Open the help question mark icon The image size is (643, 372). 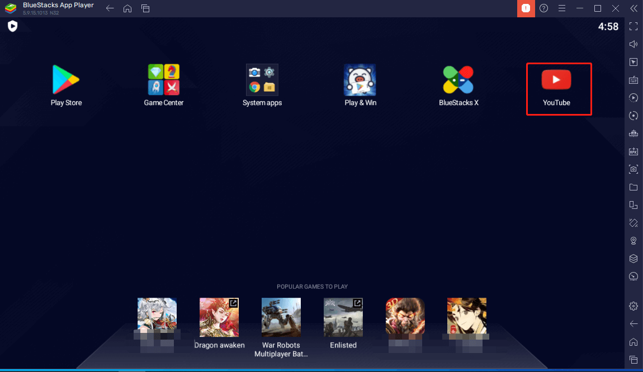[x=544, y=8]
